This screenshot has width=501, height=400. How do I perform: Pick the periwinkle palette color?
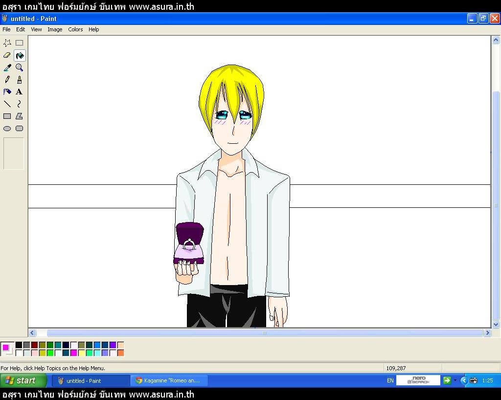105,353
